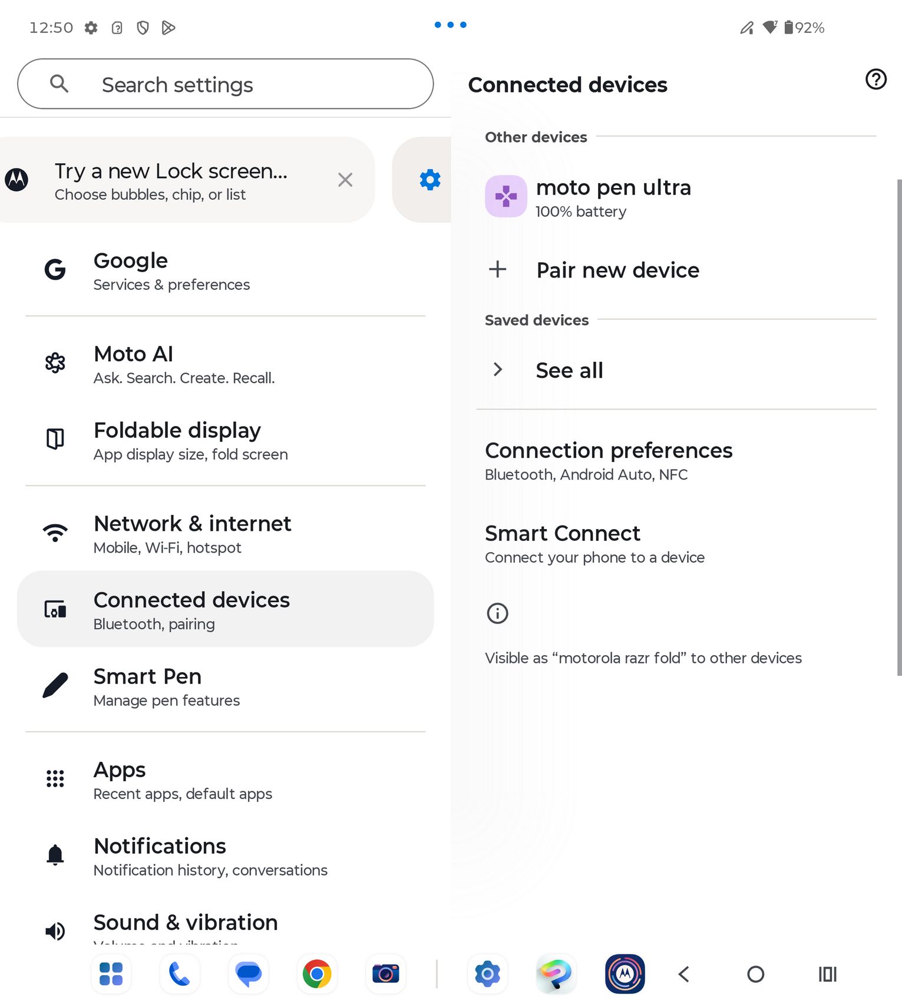Open the Phone dialer from taskbar
Screen dimensions: 902x1004
180,974
